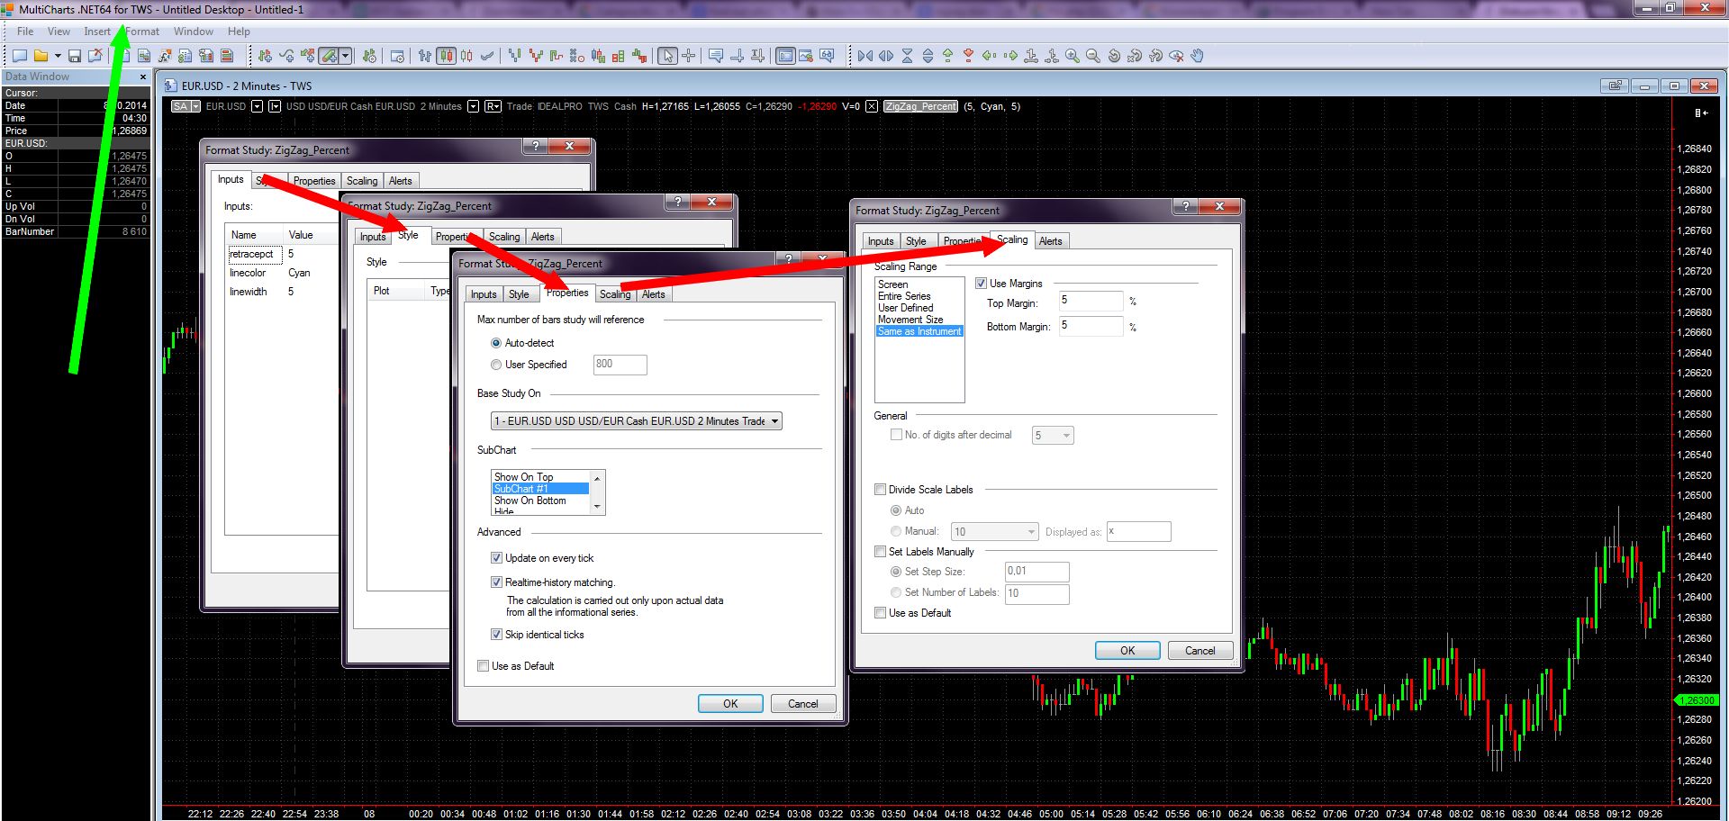Click OK in the Scaling dialog
The width and height of the screenshot is (1729, 821).
pyautogui.click(x=1127, y=651)
